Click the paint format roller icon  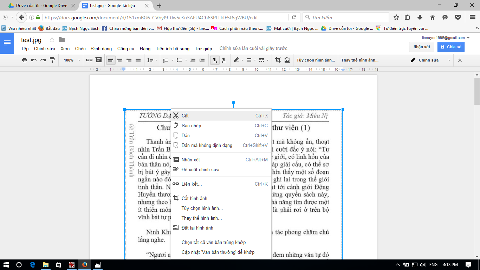52,60
